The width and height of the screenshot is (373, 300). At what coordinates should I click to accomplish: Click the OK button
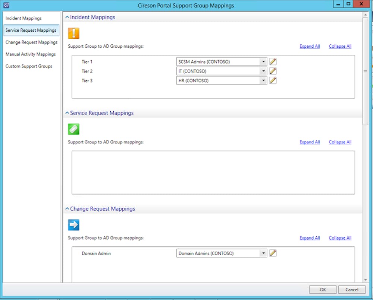(322, 290)
